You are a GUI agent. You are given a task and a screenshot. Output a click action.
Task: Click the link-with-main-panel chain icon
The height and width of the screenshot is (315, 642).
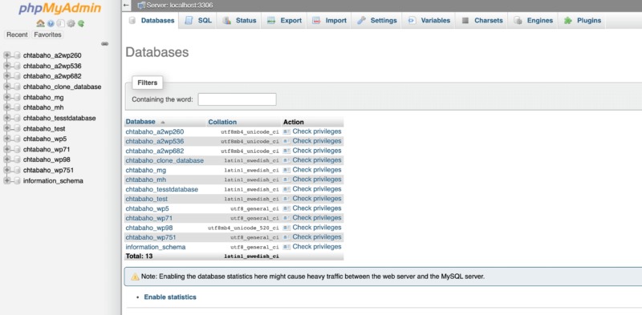click(x=105, y=44)
